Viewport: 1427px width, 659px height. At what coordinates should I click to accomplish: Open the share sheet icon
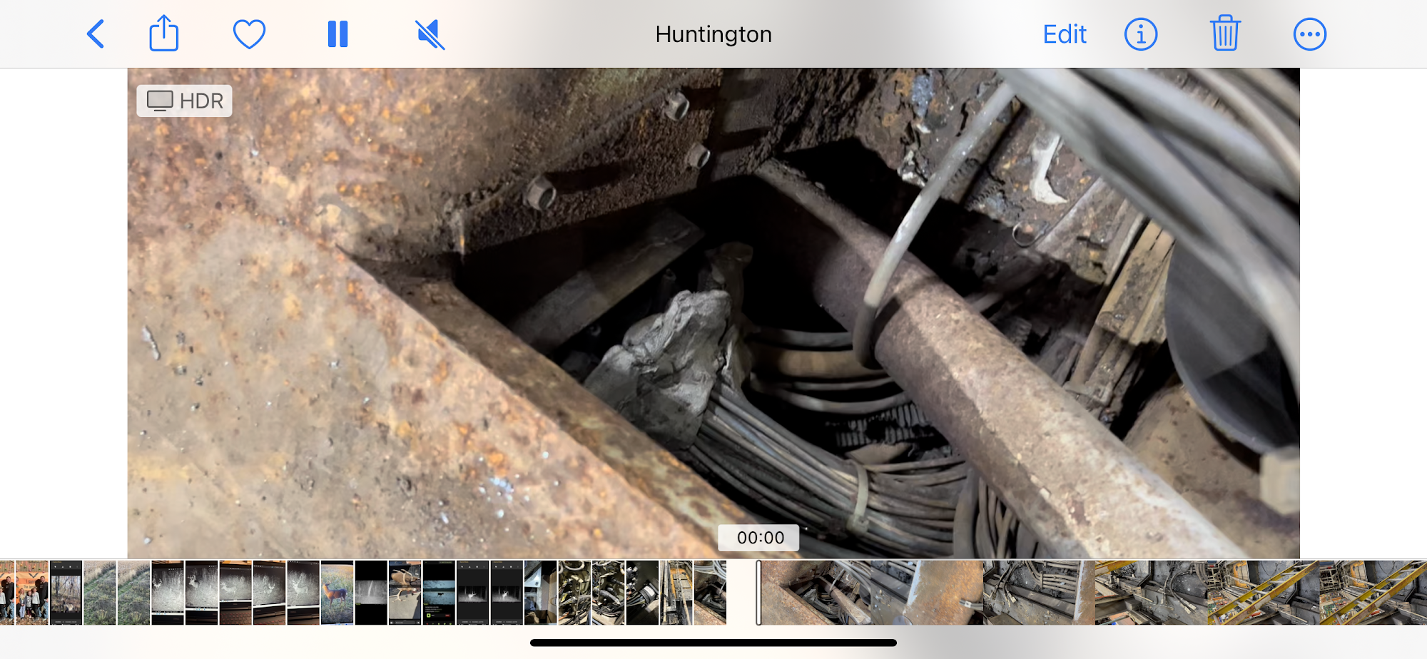coord(163,34)
